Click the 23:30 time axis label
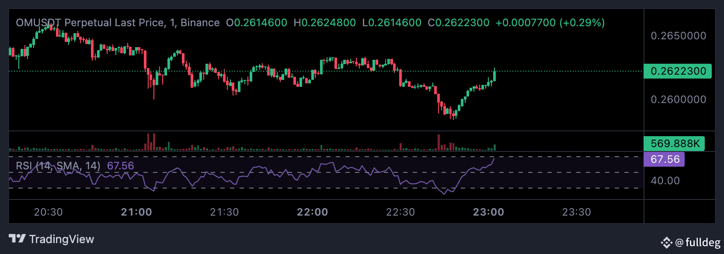Screen dimensions: 724x254 pyautogui.click(x=577, y=212)
